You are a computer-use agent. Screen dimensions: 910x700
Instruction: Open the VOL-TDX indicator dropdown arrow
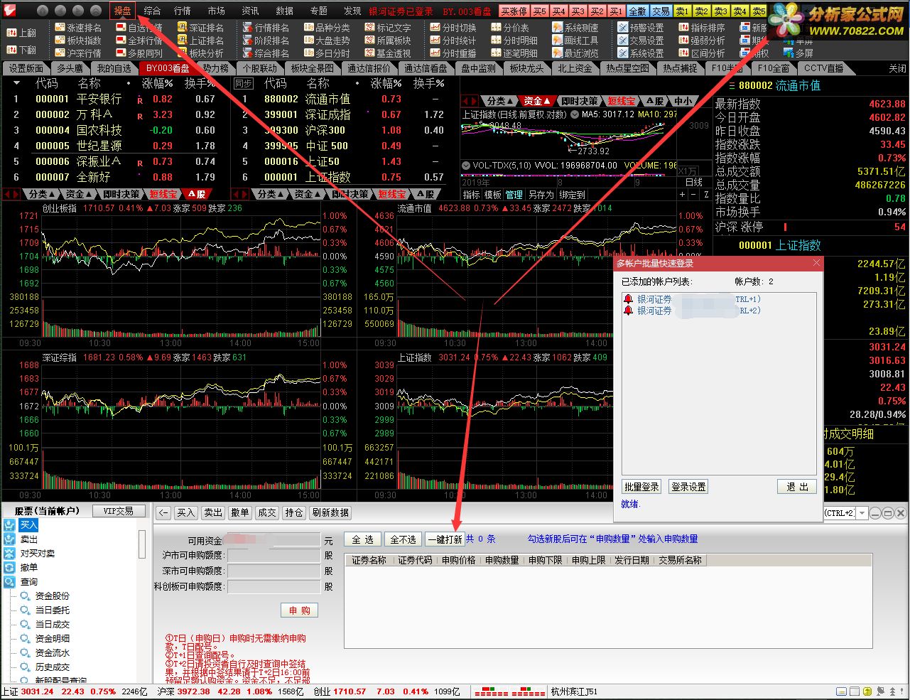coord(466,166)
